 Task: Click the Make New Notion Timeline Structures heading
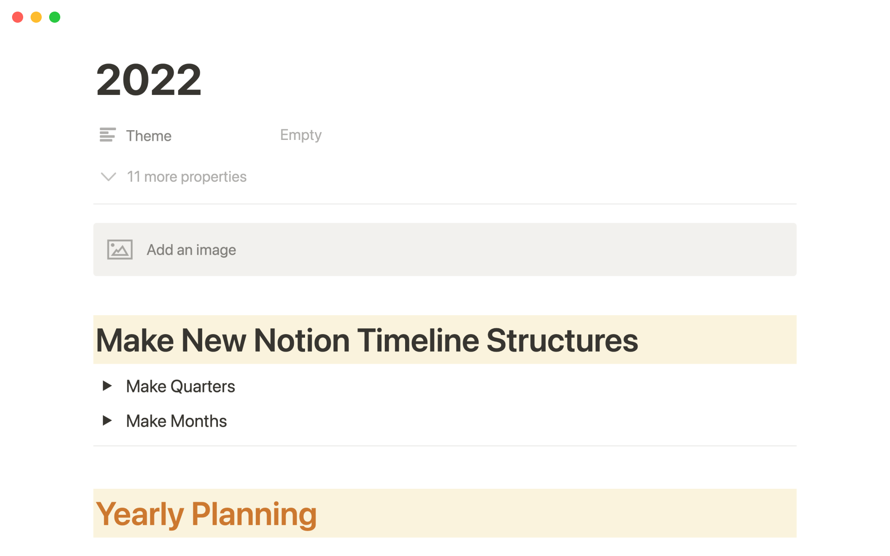click(x=367, y=341)
